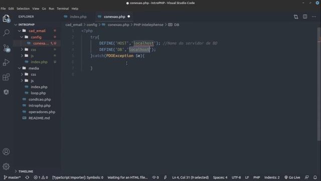Viewport: 321px width, 181px height.
Task: Open Source Control view icon
Action: coord(7,48)
